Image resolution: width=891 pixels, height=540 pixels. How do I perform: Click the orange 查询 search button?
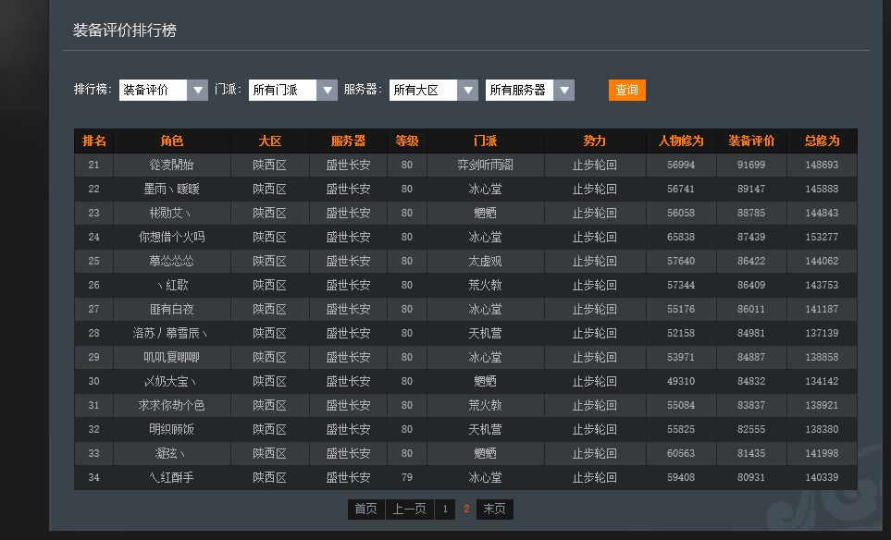click(626, 90)
